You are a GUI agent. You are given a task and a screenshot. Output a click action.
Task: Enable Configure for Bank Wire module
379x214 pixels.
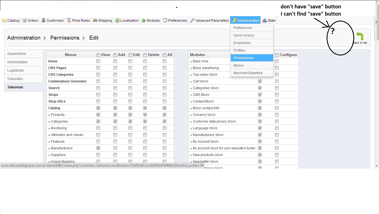(277, 61)
